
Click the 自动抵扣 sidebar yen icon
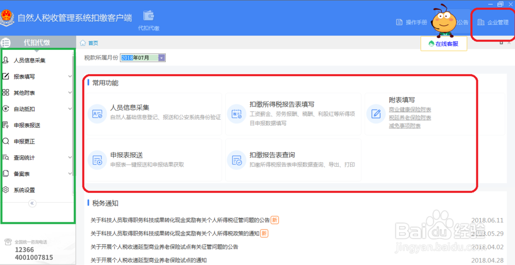[x=5, y=109]
